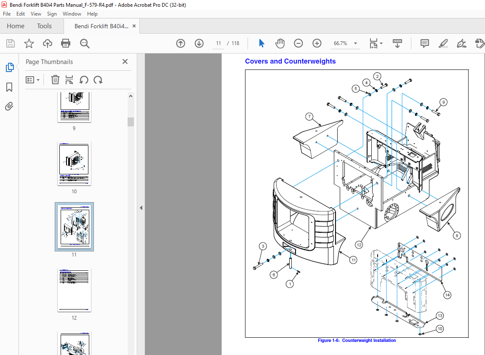Click the partly hidden rightmost toolbar icon

[x=480, y=43]
